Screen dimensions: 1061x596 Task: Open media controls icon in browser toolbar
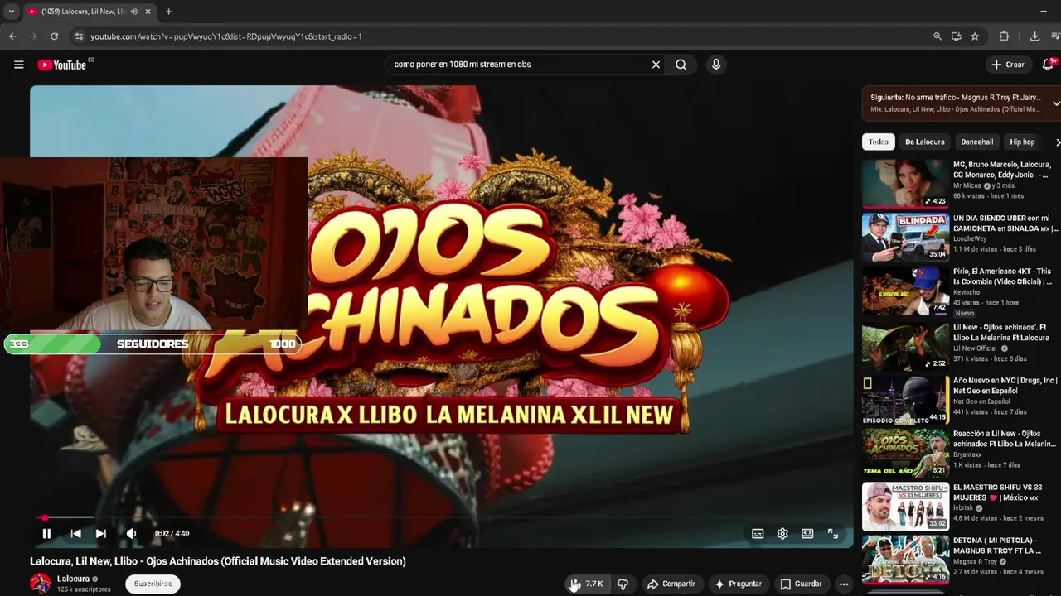click(1056, 36)
